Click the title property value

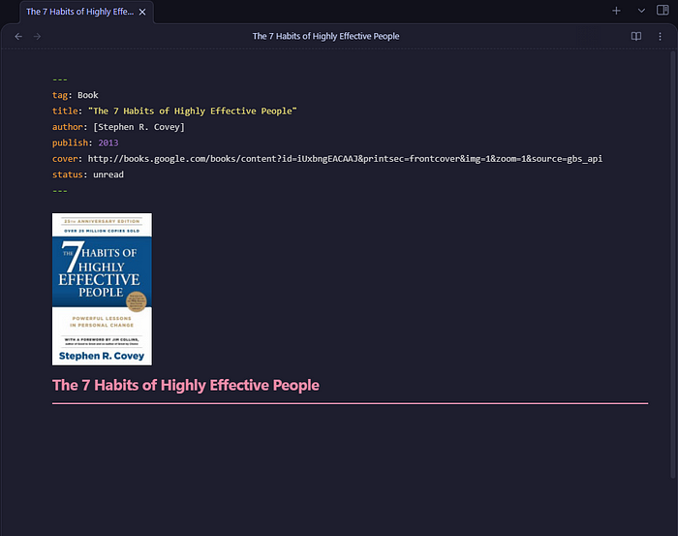click(x=193, y=111)
